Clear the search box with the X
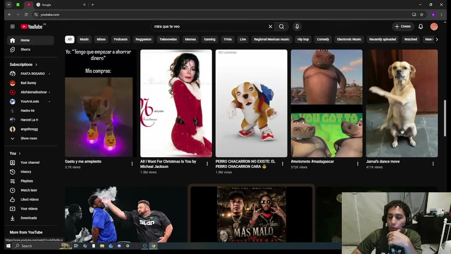Image resolution: width=451 pixels, height=254 pixels. click(270, 26)
